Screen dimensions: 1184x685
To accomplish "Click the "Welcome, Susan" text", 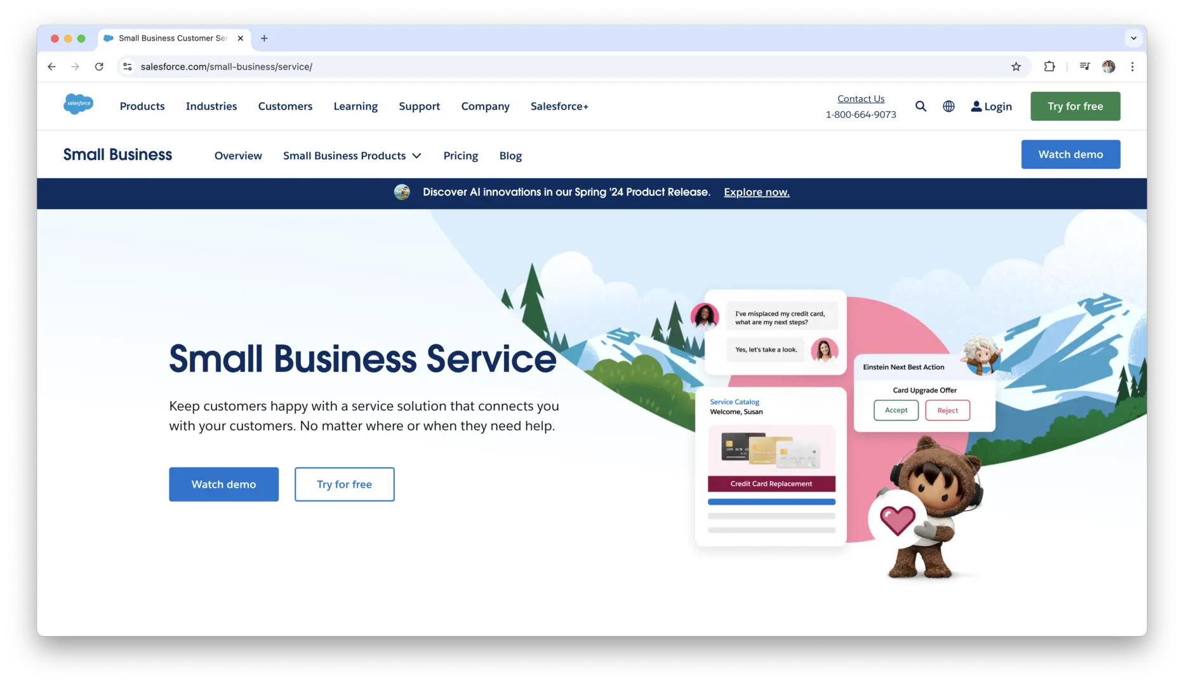I will (x=736, y=412).
